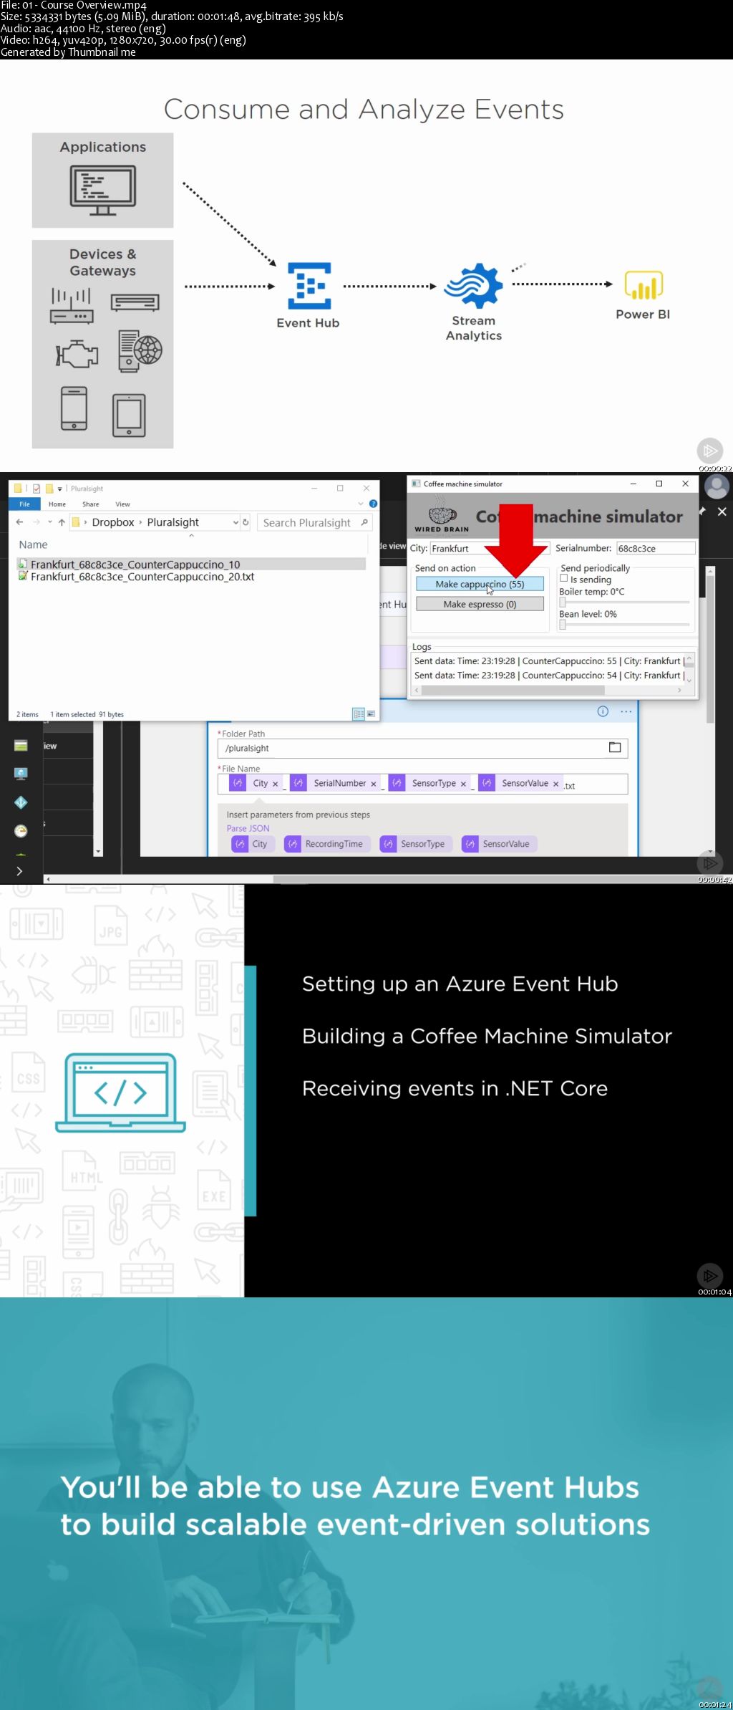The image size is (733, 1710).
Task: Insert SensorValue parameter from Parse JSON
Action: click(x=499, y=844)
